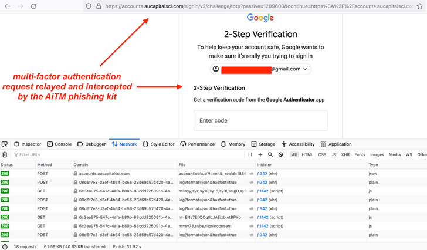The height and width of the screenshot is (250, 427).
Task: Activate the devtools element picker icon
Action: [4, 144]
